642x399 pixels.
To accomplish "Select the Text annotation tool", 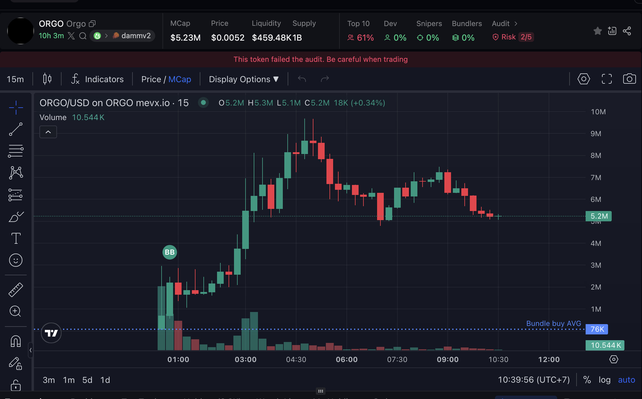I will pyautogui.click(x=16, y=238).
